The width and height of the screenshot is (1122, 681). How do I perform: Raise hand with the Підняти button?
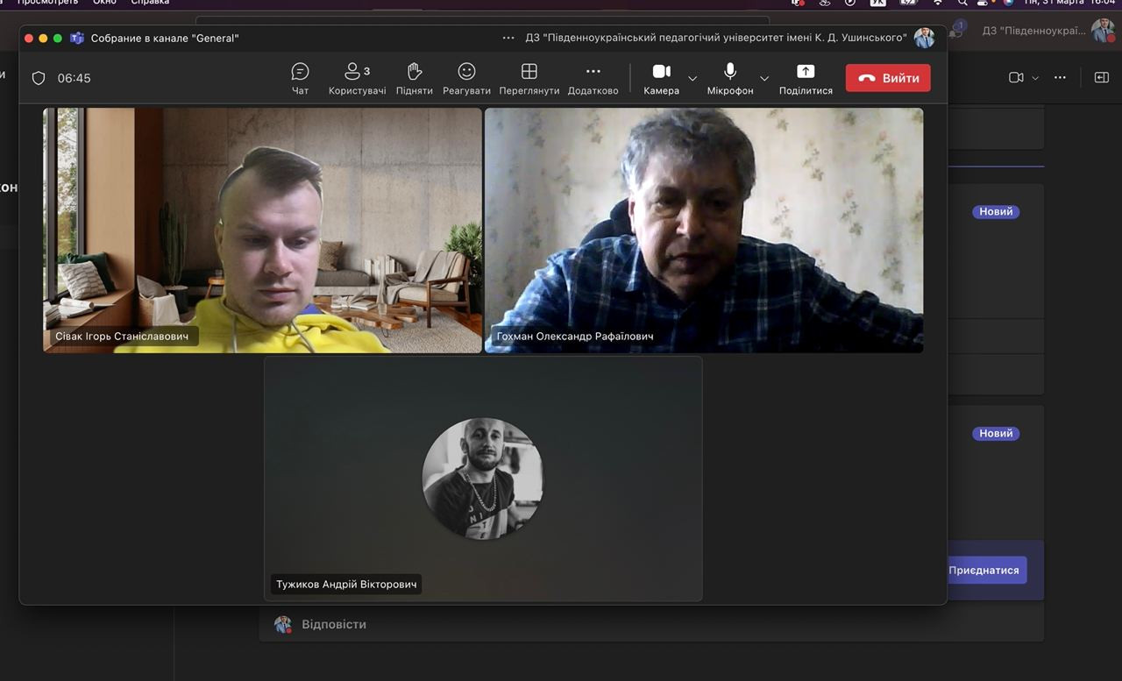coord(414,78)
